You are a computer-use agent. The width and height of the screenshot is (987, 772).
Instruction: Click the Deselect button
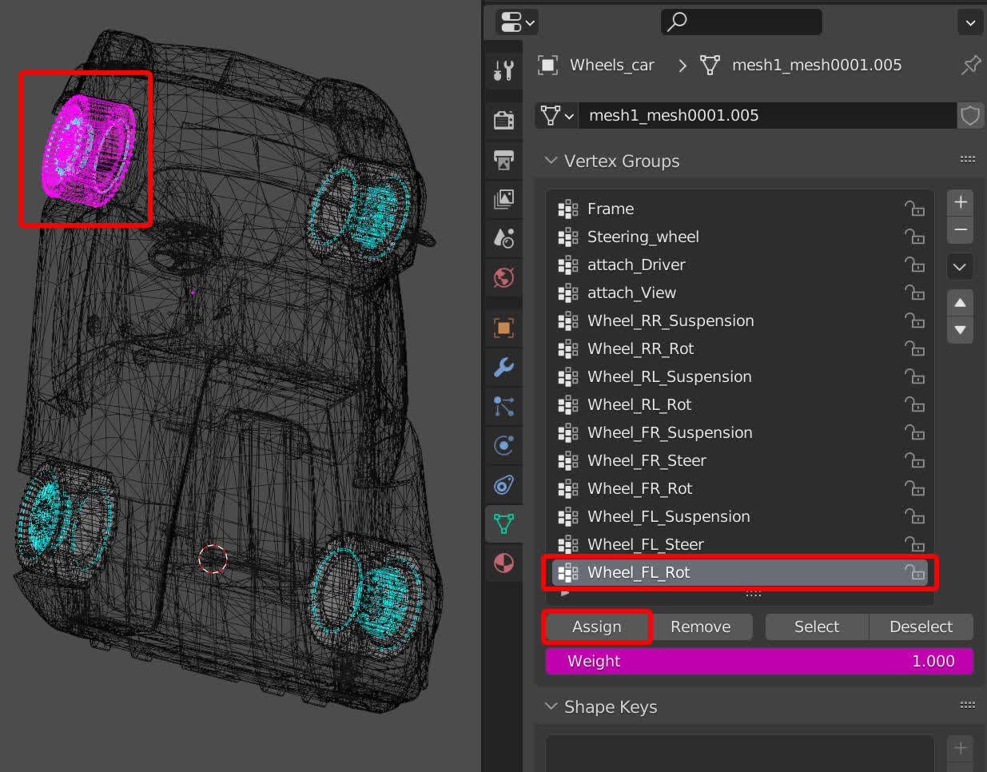click(921, 627)
